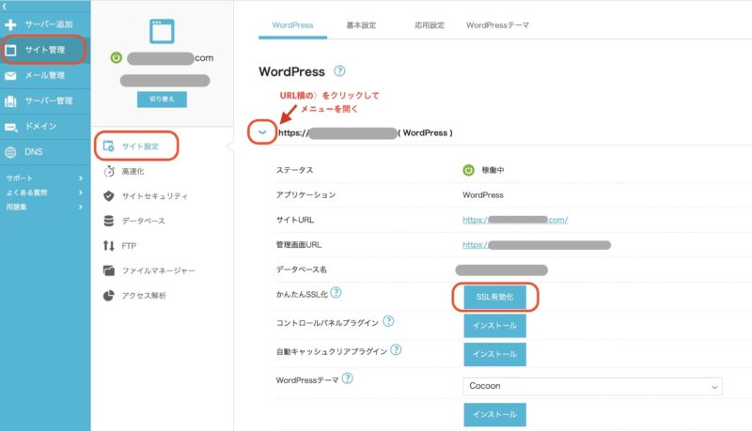
Task: Open the 高速化 menu item
Action: click(x=133, y=172)
